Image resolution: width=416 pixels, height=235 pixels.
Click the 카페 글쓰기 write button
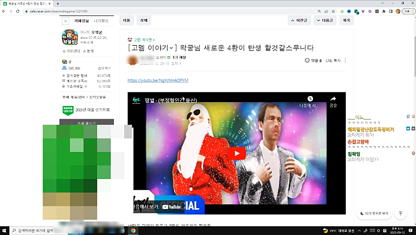86,122
